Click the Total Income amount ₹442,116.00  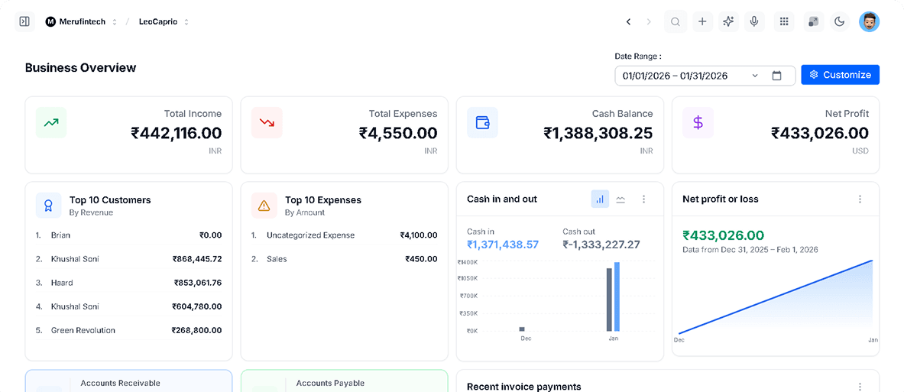pos(177,133)
